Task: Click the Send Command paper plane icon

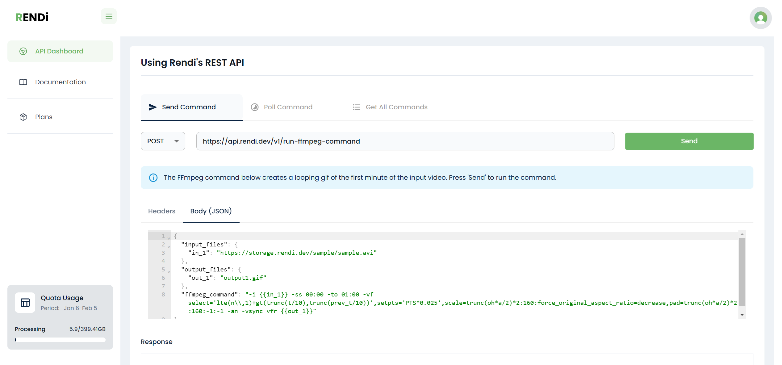Action: [x=153, y=107]
